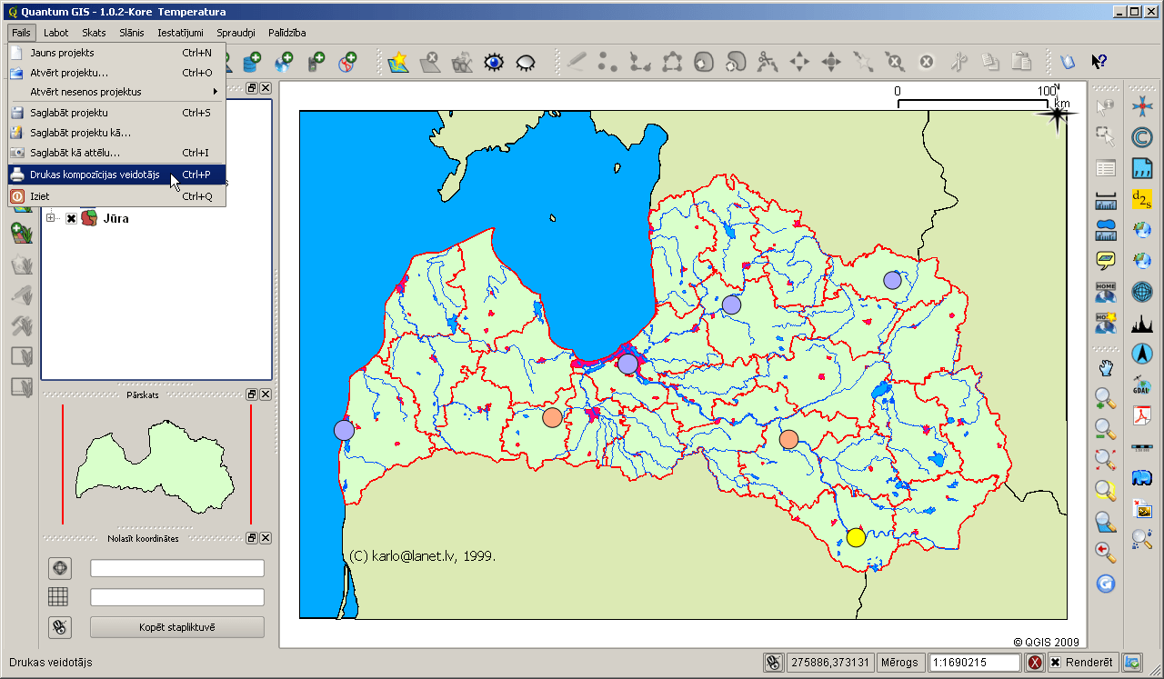The width and height of the screenshot is (1164, 679).
Task: Click the Map Tips speech bubble icon
Action: point(1106,261)
